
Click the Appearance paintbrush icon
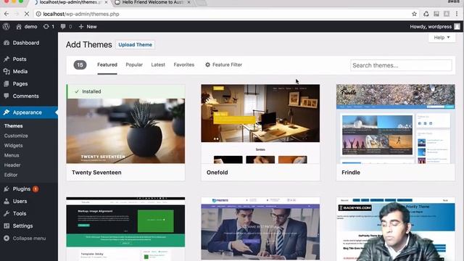pos(7,112)
